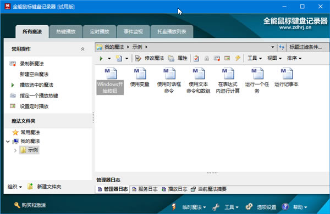Screen dimensions: 330x214
Task: Switch to the 托盘播放列表 tab
Action: (172, 32)
